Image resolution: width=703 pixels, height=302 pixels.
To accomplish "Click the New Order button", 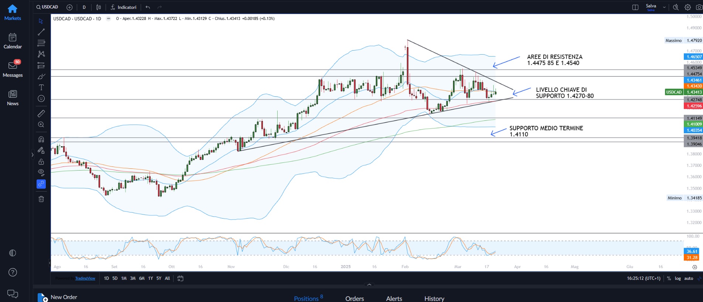I will pyautogui.click(x=58, y=297).
